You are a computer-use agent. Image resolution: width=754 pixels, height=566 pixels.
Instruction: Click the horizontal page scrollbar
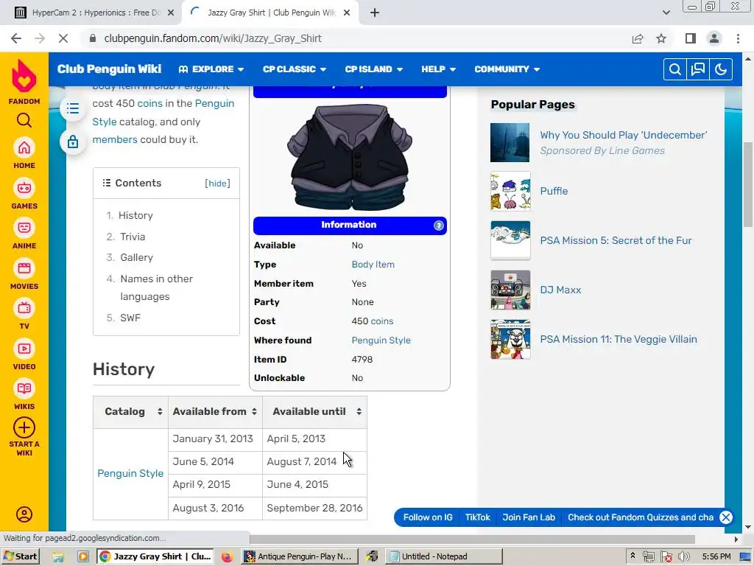tap(472, 539)
